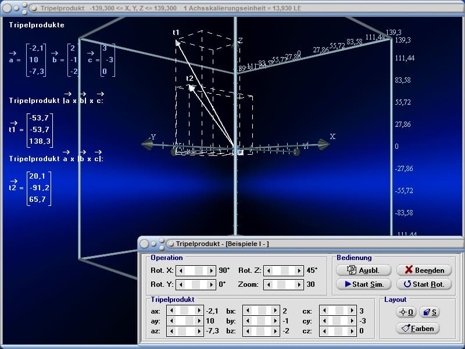Viewport: 465px width, 349px height.
Task: Click the cz scrollbar track
Action: click(338, 330)
